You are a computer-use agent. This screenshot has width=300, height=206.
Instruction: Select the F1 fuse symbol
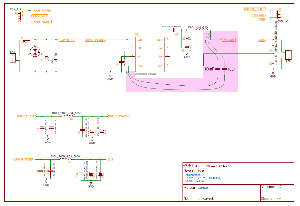27,40
